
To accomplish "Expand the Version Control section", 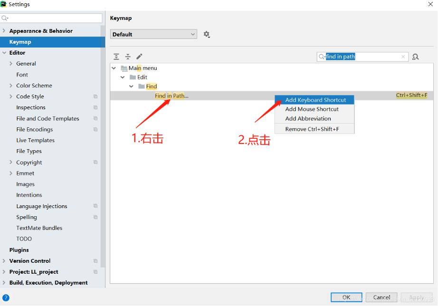I will pos(4,261).
